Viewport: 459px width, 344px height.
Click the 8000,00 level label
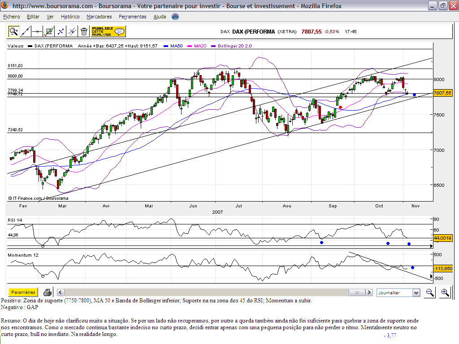point(15,76)
